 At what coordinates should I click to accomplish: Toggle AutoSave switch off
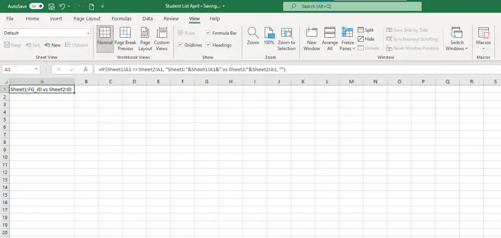click(x=37, y=7)
